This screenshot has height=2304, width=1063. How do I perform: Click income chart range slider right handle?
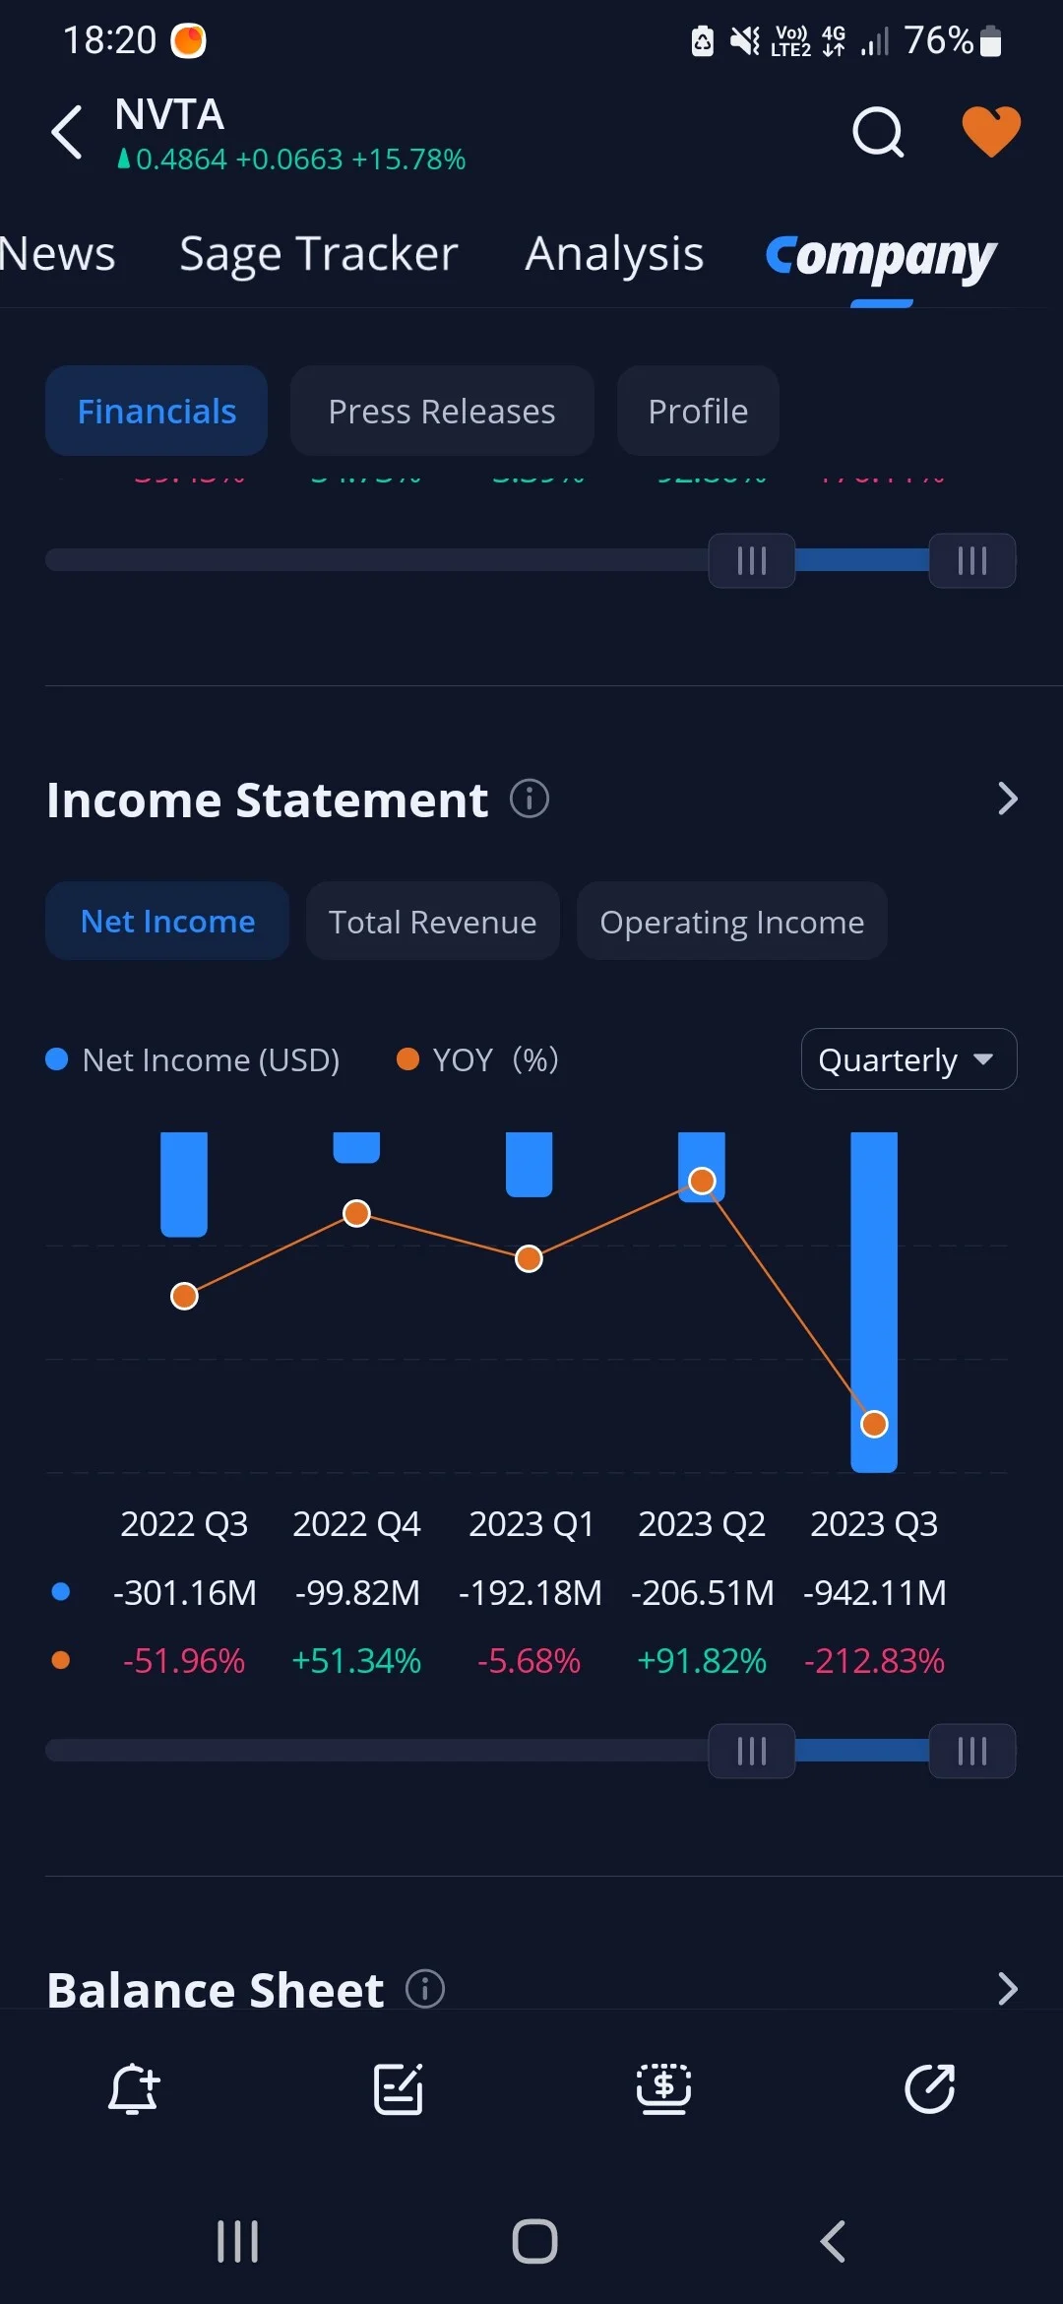972,1751
